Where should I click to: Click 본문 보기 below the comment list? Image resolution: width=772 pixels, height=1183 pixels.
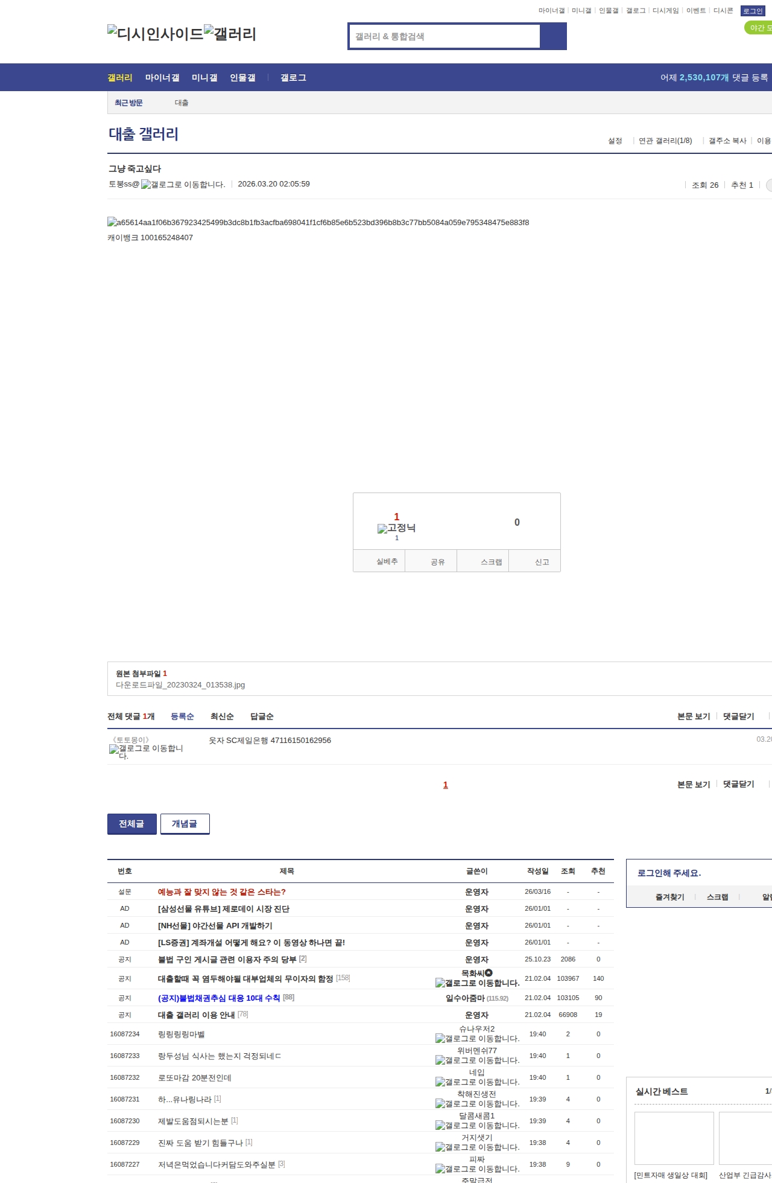coord(694,784)
